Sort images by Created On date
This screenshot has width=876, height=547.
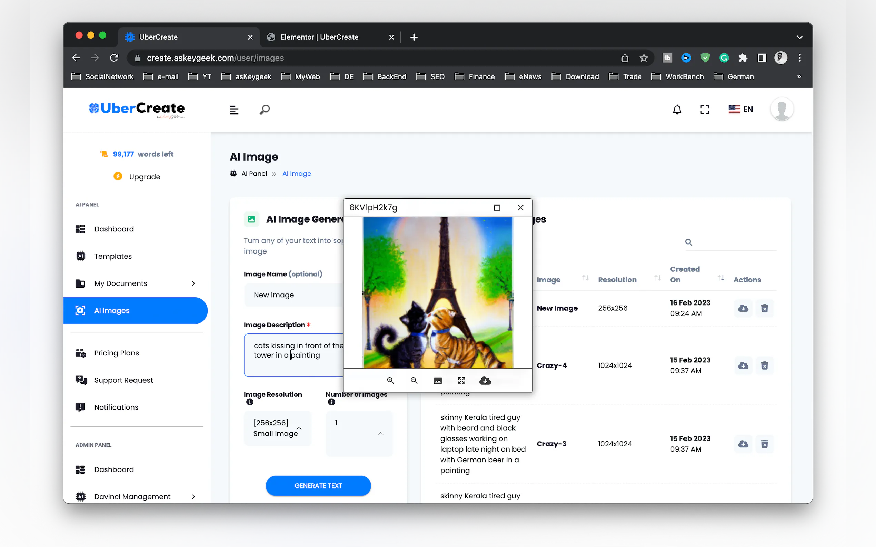[x=721, y=278]
